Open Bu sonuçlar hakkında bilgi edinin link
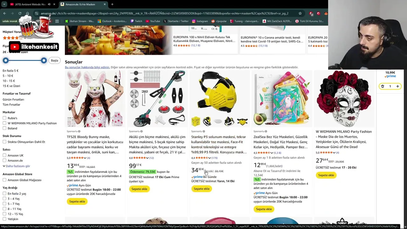This screenshot has height=229, width=407. tap(87, 67)
